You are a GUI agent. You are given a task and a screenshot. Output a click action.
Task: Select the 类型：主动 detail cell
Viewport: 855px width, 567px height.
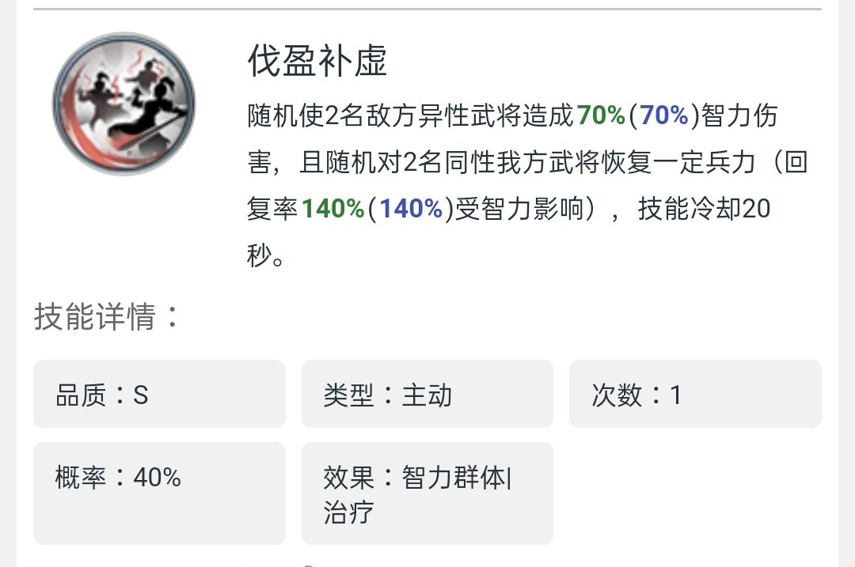click(x=427, y=394)
